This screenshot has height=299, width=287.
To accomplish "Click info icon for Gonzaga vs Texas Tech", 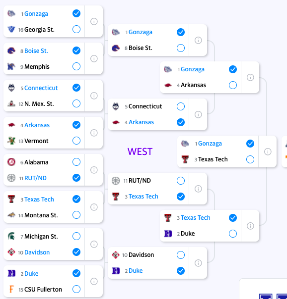I will tap(268, 151).
